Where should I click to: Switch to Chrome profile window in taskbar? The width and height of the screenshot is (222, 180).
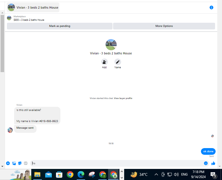pyautogui.click(x=113, y=174)
